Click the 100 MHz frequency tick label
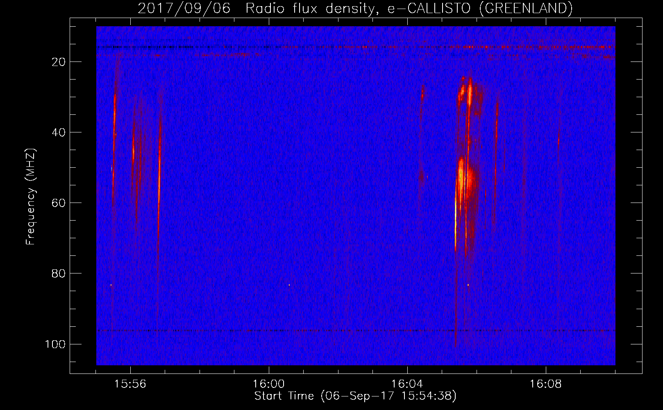 coord(55,344)
